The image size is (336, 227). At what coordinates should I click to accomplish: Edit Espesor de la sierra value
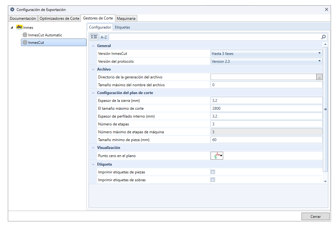pos(266,101)
